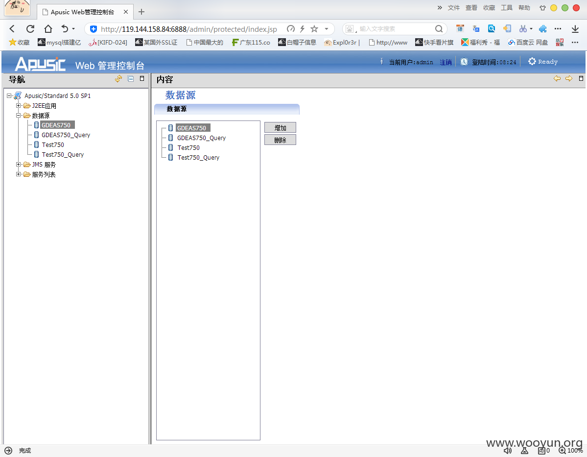
Task: Close the Apusic Web管理控制台 tab
Action: [x=126, y=12]
